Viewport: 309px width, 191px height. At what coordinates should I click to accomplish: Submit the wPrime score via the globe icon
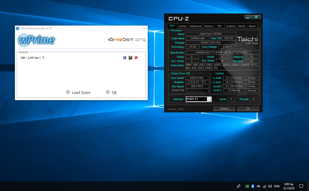[x=124, y=58]
